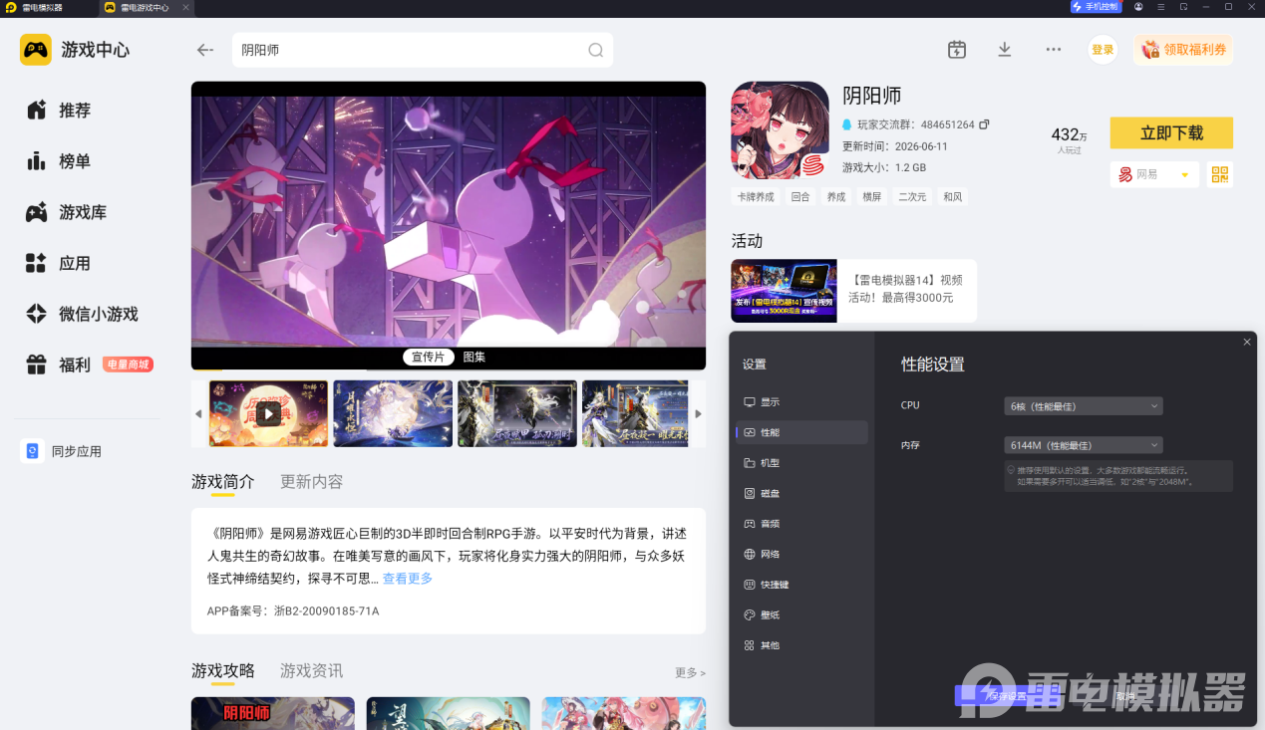Switch to 宣传片 trailer view

click(x=429, y=357)
